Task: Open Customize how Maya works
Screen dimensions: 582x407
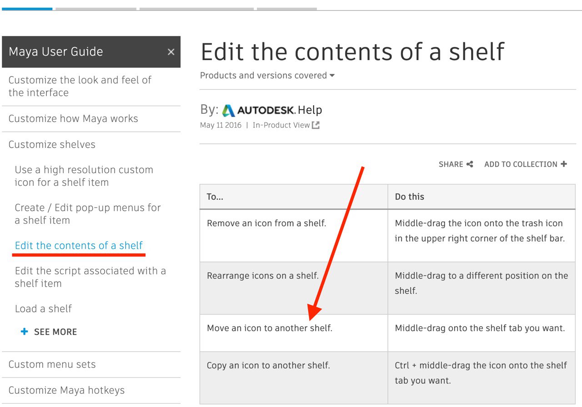Action: [73, 119]
